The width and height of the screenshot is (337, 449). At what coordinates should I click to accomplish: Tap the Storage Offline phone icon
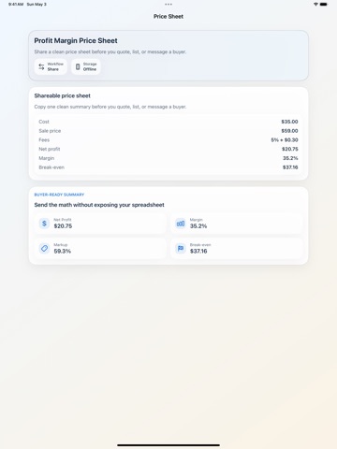(78, 66)
